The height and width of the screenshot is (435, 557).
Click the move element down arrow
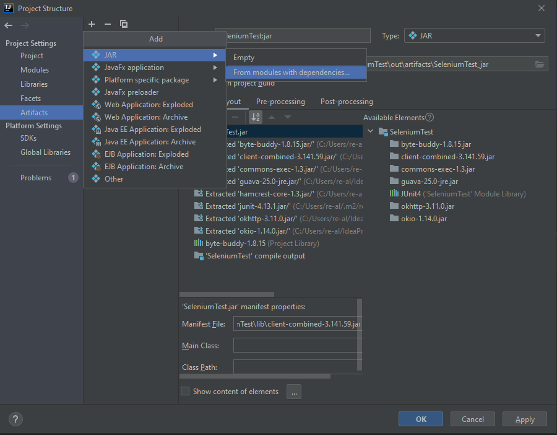288,117
